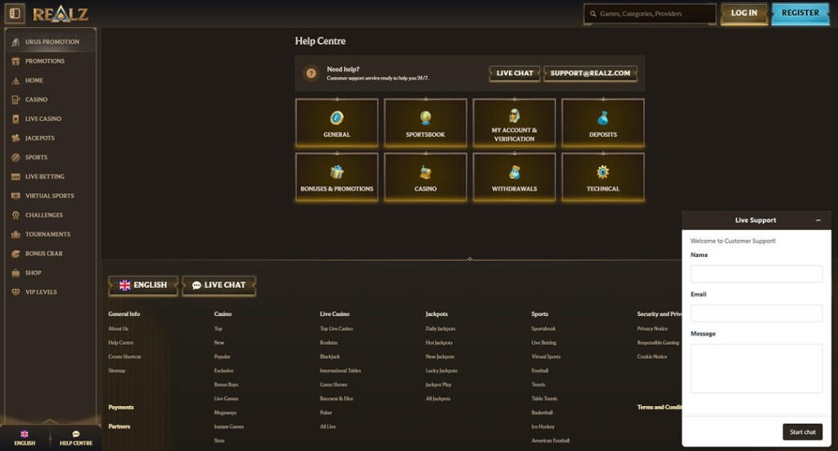Screen dimensions: 838x451
Task: Open Help Centre in bottom bar
Action: click(x=76, y=439)
